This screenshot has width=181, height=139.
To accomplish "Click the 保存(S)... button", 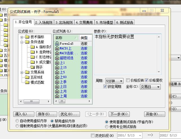I will (46, 114).
